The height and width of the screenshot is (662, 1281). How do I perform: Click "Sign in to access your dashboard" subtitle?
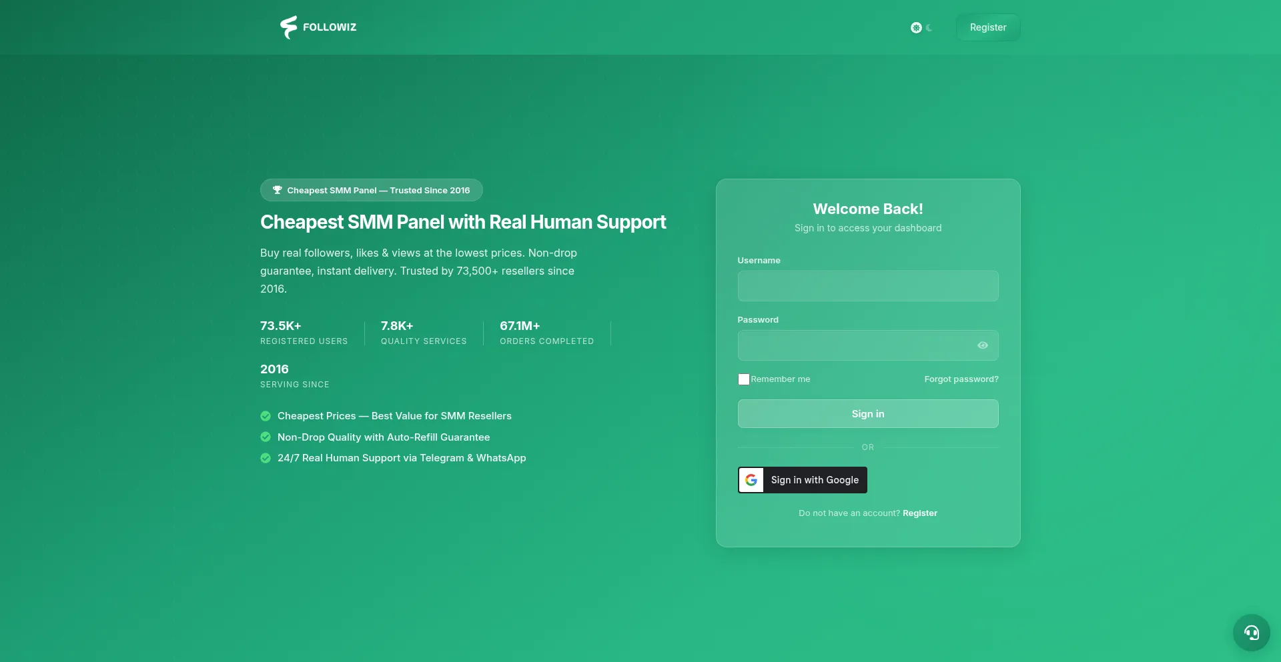point(868,228)
